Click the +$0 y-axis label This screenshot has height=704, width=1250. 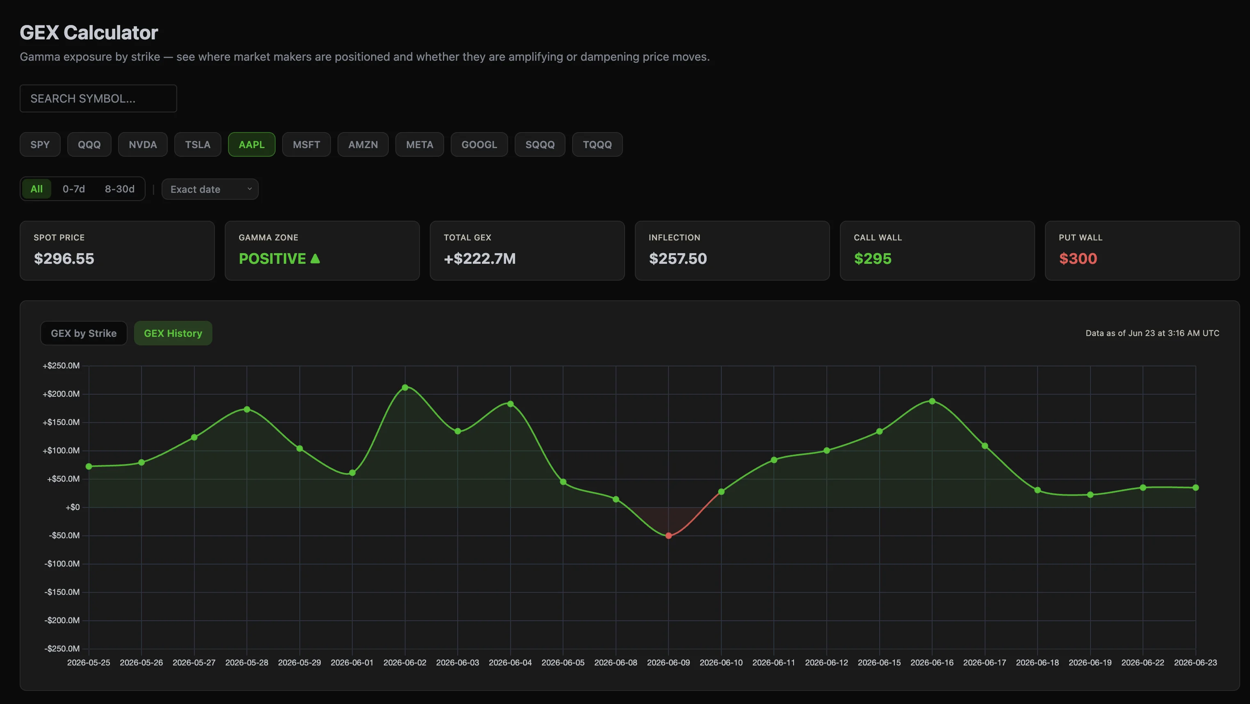[73, 507]
